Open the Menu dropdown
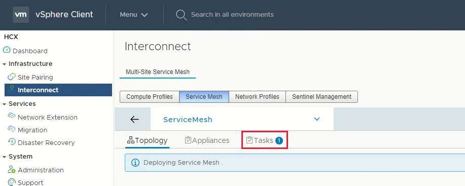This screenshot has width=465, height=186. coord(133,15)
